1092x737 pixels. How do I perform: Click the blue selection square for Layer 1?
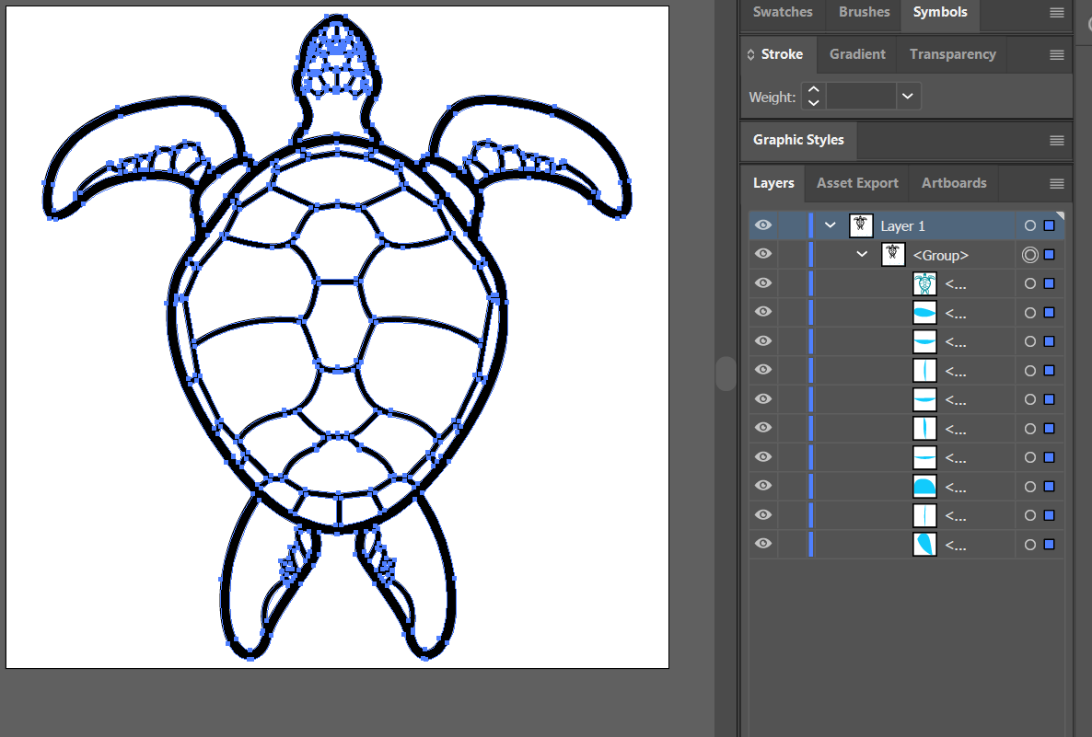[x=1050, y=225]
